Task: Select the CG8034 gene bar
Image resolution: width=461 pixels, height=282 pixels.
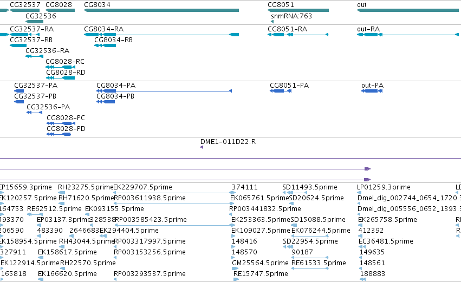Action: pos(161,10)
